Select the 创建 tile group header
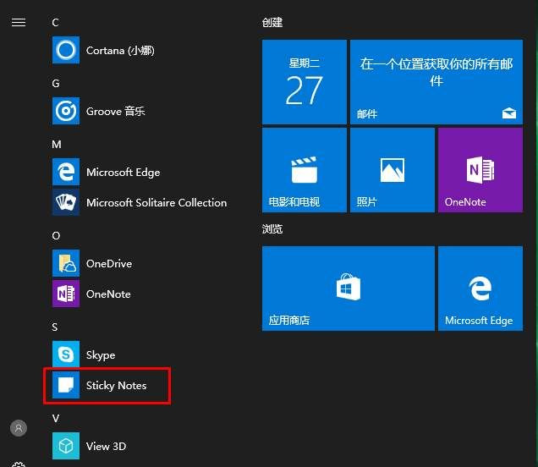Screen dimensions: 538x467 click(272, 23)
